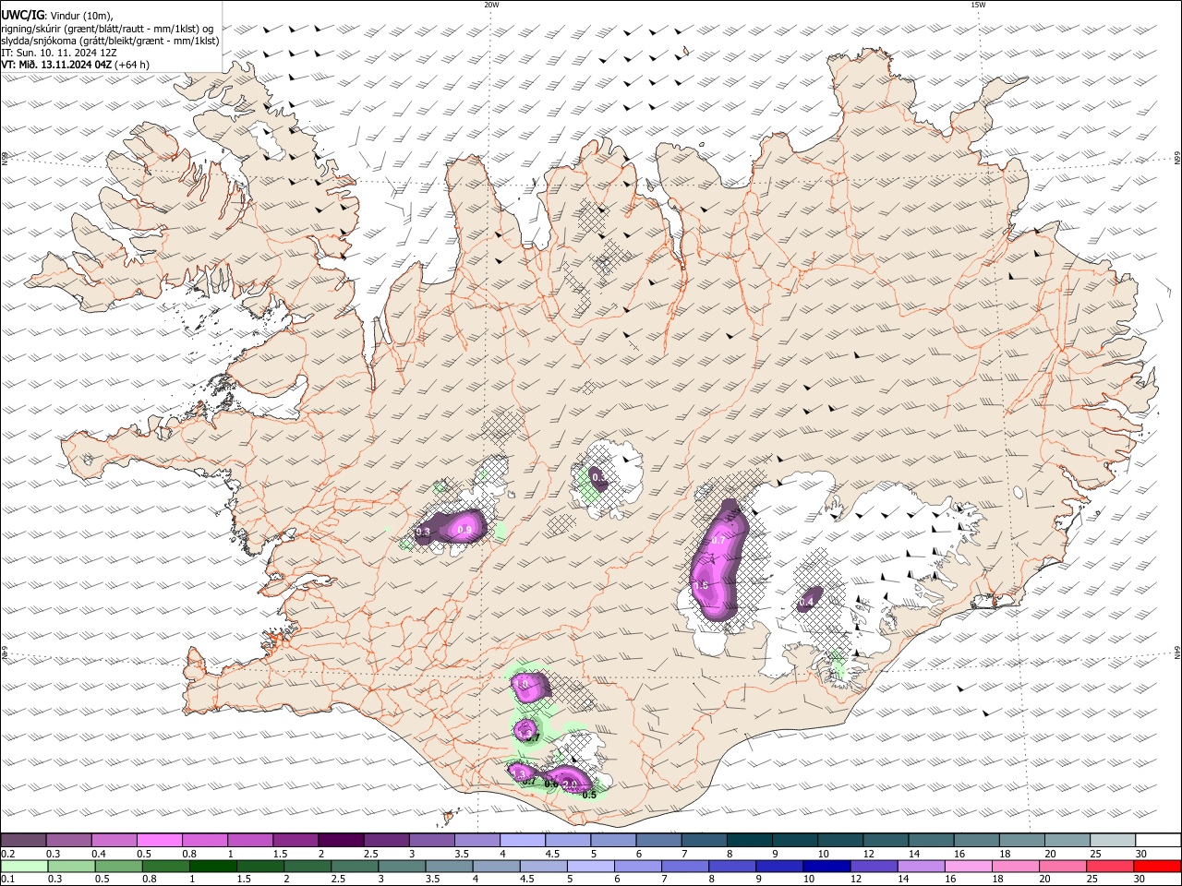Viewport: 1182px width, 886px height.
Task: Click the 'UWC/IG' title text
Action: coord(22,15)
